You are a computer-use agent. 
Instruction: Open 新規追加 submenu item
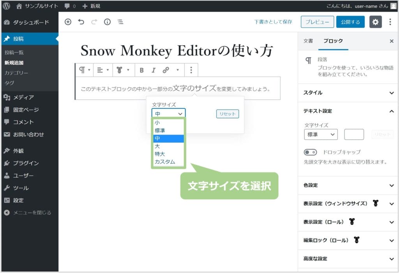click(x=14, y=63)
